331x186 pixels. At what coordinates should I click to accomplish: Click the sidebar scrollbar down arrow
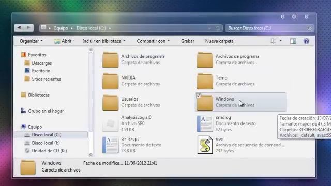click(91, 154)
